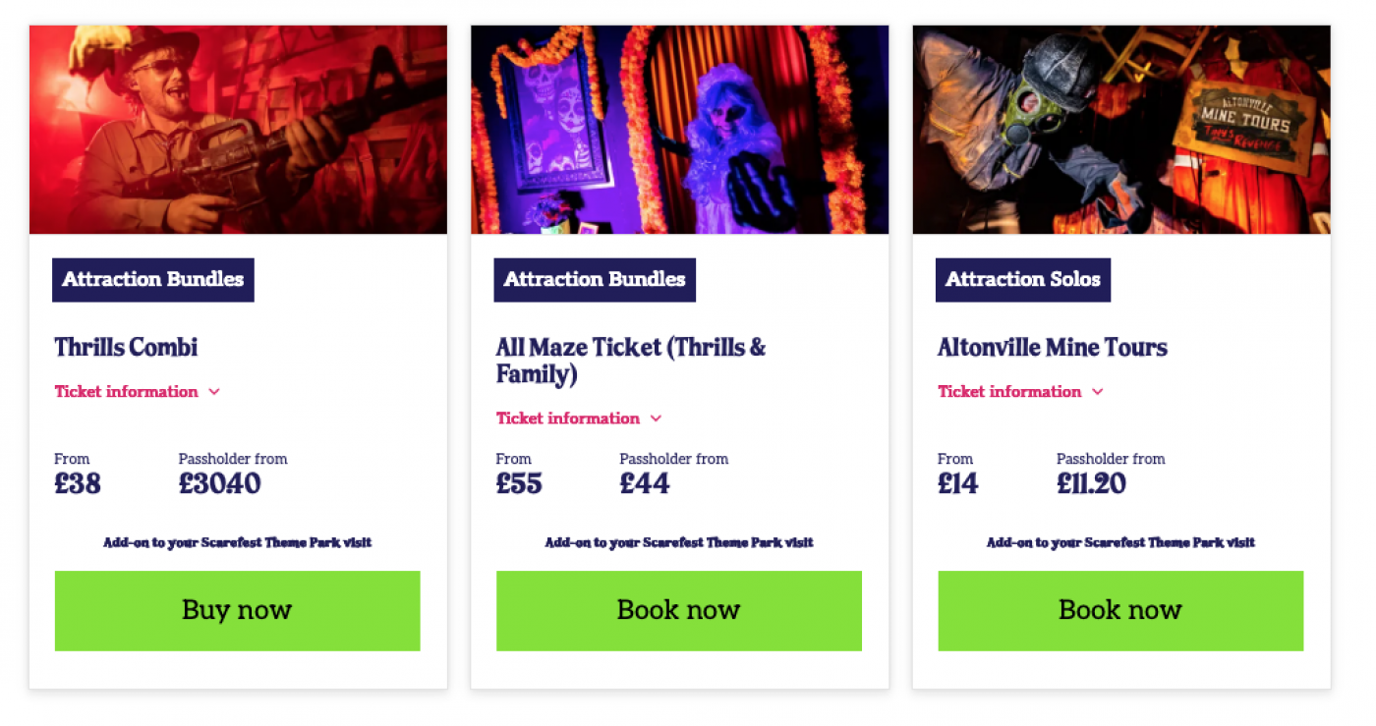Screen dimensions: 1376x726
Task: Select the Altonville Mine Tours gas mask image
Action: [x=1120, y=130]
